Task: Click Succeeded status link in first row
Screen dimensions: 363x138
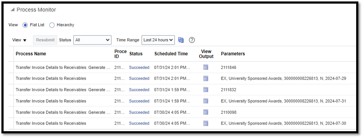Action: tap(139, 68)
